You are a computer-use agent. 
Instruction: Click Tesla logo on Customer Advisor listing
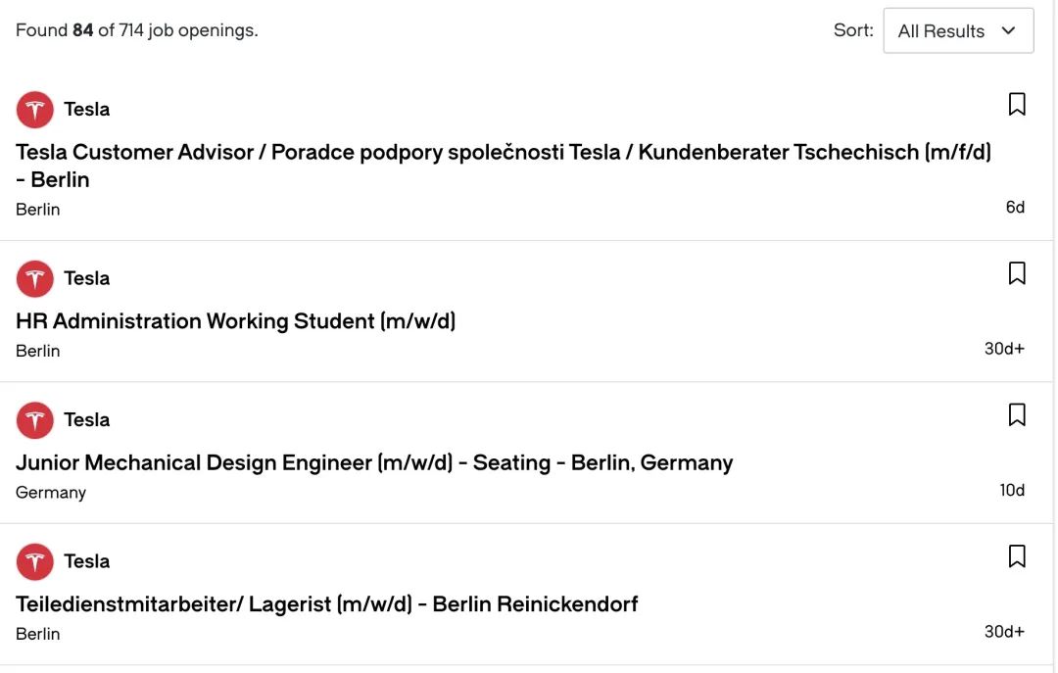(x=35, y=110)
